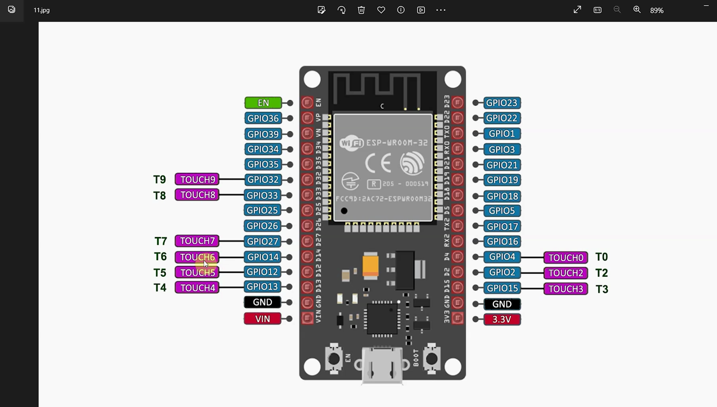The image size is (717, 407).
Task: Click the red 3.3V label
Action: point(502,319)
